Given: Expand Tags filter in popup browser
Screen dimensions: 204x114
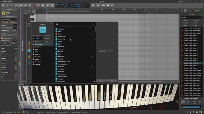Looking at the screenshot, I should [x=47, y=41].
